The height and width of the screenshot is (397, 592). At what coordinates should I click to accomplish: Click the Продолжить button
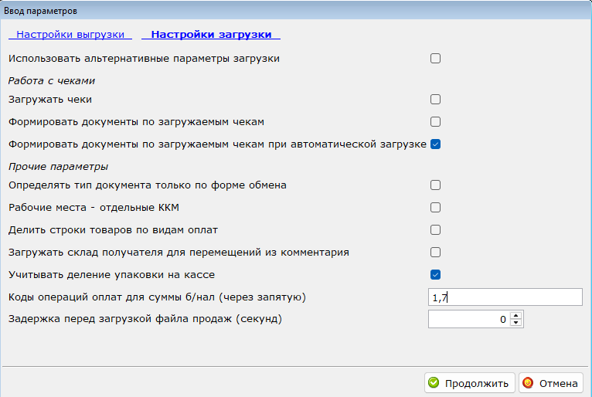coord(470,383)
